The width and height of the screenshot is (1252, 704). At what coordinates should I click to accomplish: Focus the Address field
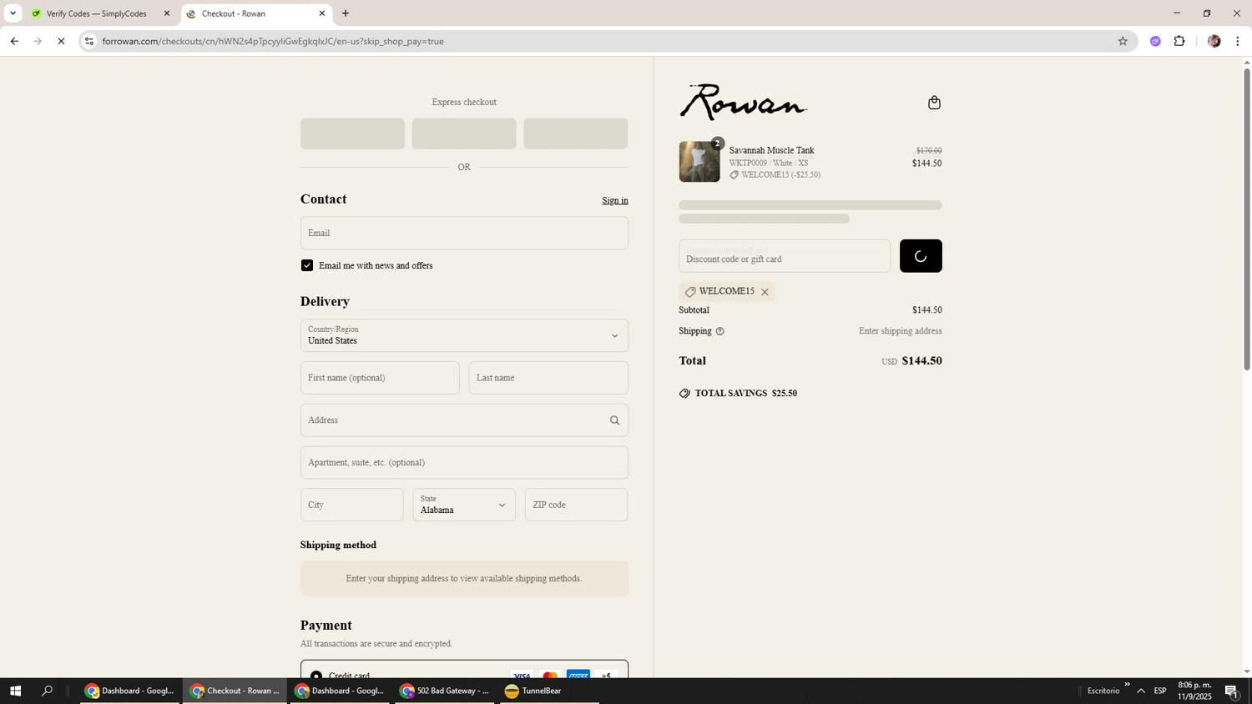[464, 420]
